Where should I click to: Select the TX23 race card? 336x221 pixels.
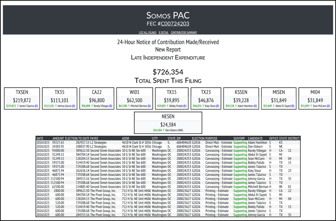206,99
